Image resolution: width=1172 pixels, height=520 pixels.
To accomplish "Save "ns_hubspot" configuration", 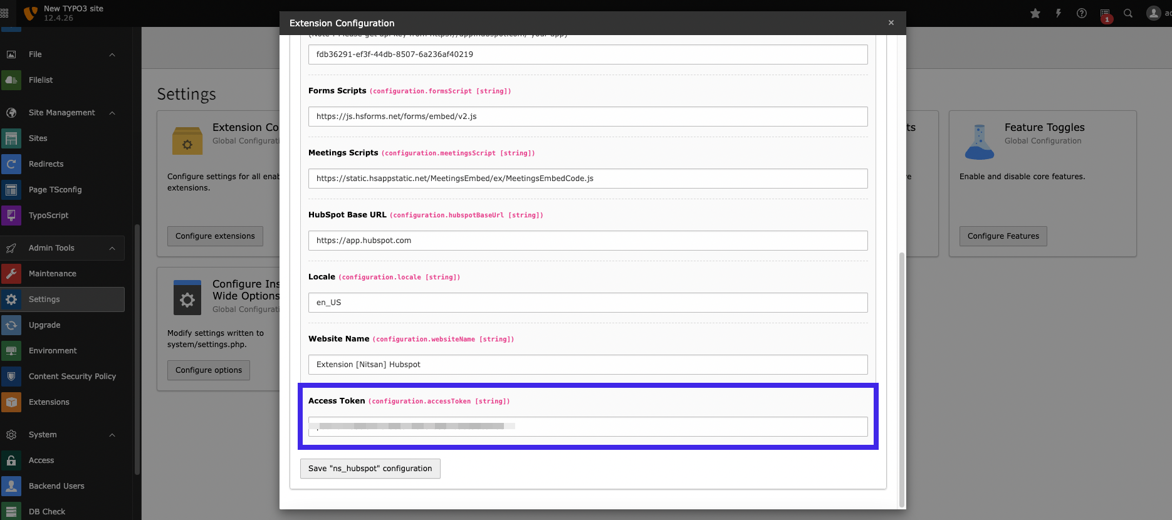I will pyautogui.click(x=370, y=469).
